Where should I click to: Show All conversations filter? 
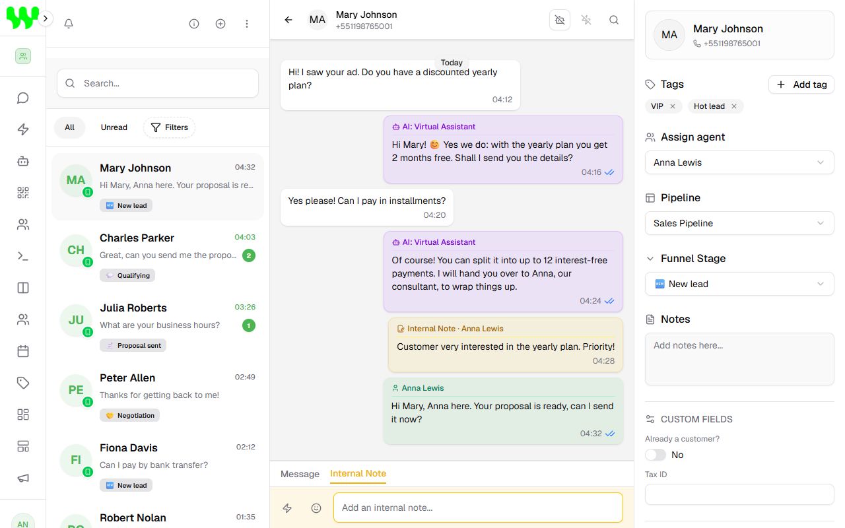69,127
